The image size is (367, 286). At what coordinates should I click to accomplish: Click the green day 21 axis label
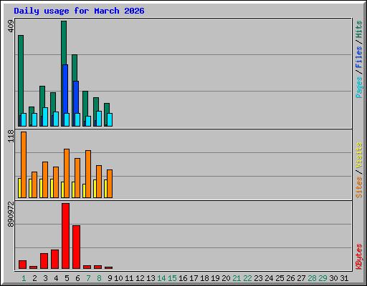[x=237, y=278]
